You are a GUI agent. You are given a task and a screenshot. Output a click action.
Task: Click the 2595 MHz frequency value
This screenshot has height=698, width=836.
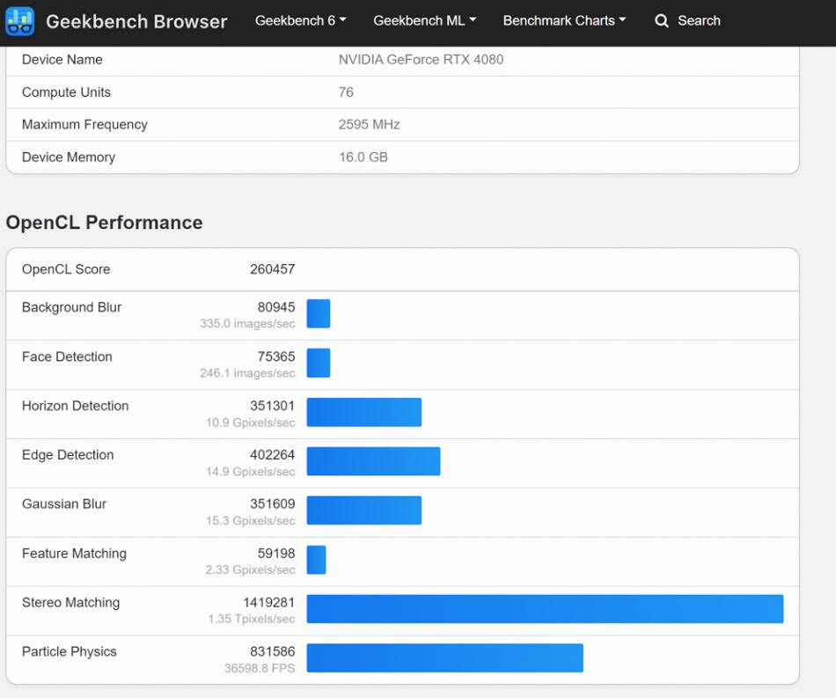(x=369, y=125)
